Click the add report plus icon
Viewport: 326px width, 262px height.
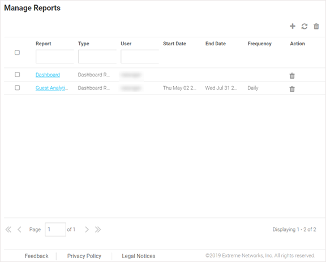click(293, 26)
